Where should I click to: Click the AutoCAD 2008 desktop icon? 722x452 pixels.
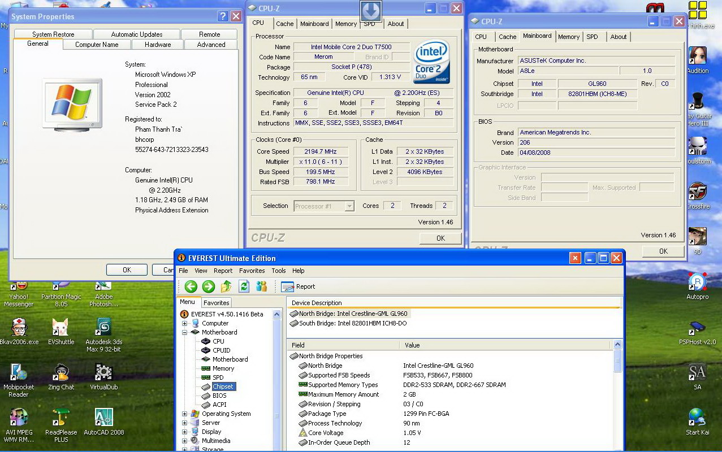click(104, 422)
